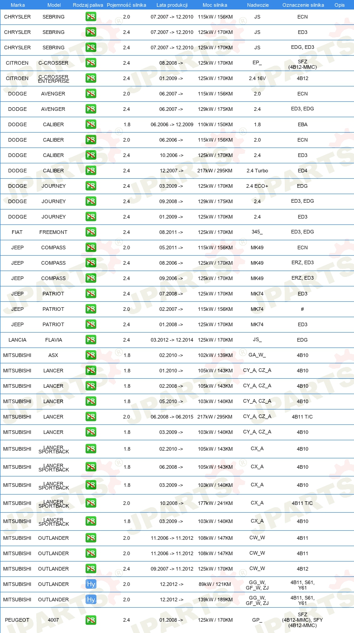This screenshot has width=354, height=633.
Task: Click petrol icon in Peugeot 4007 row
Action: 91,620
